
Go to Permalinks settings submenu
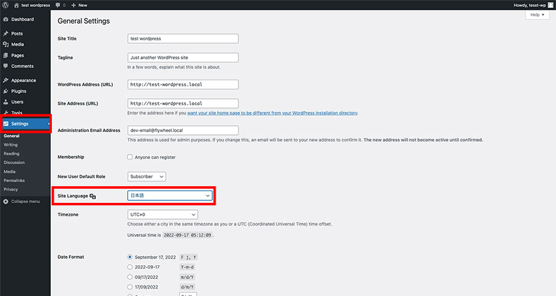point(15,180)
